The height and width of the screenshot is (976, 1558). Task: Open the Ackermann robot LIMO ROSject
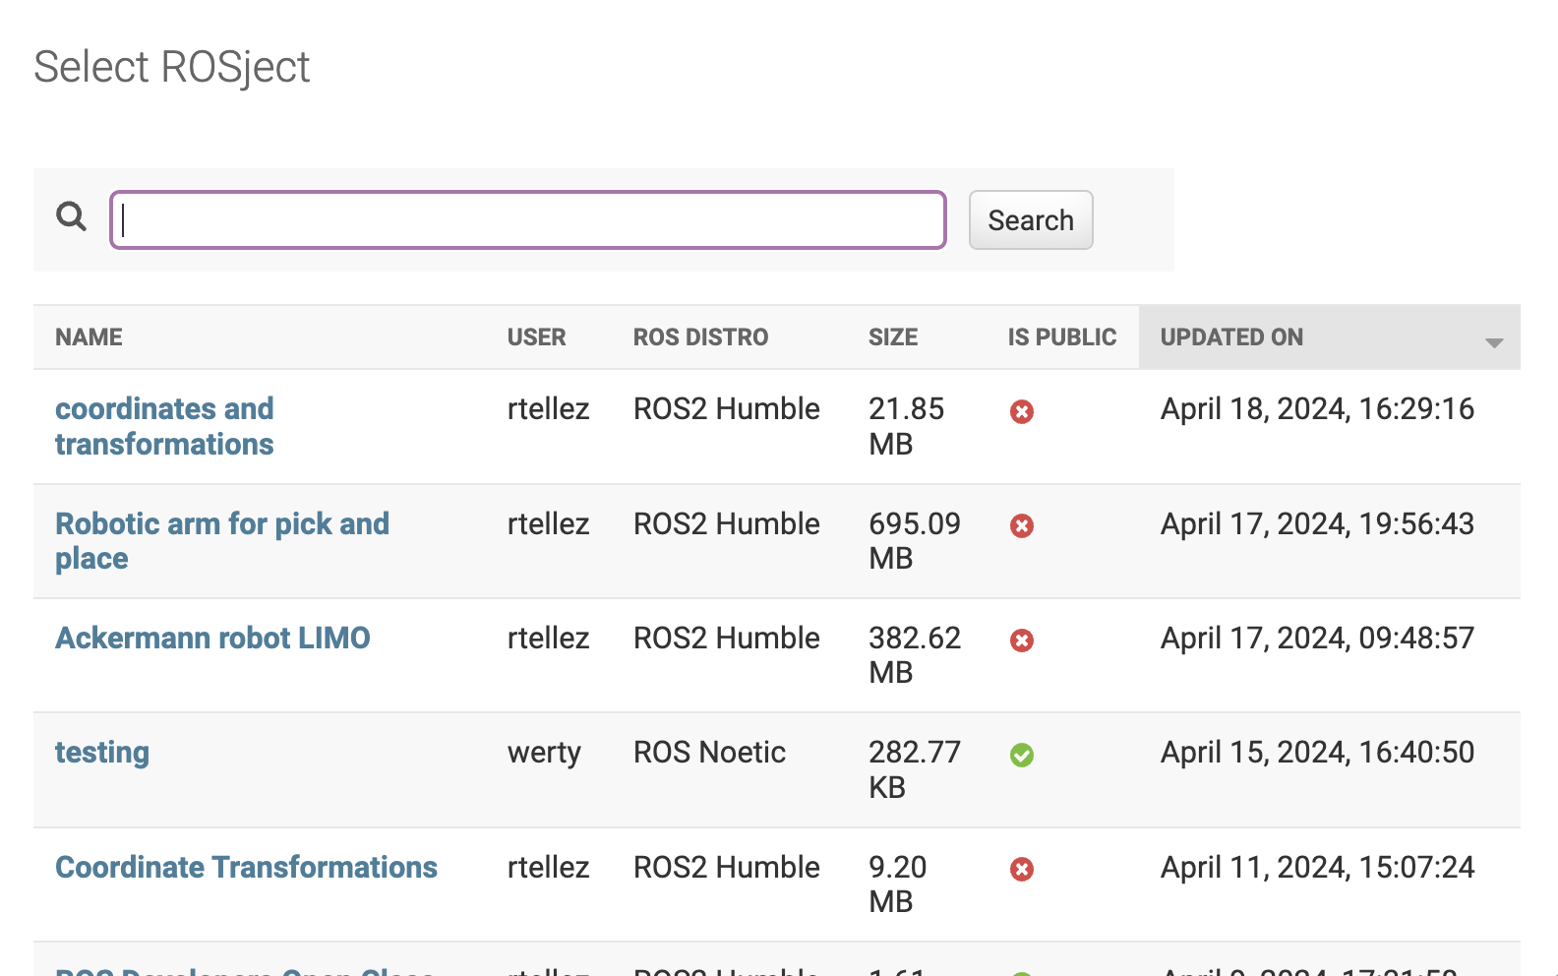tap(212, 638)
